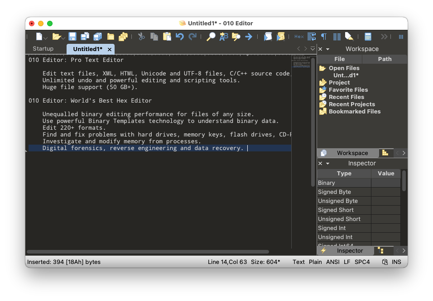Click the Path column header in Workspace
This screenshot has width=433, height=301.
385,59
